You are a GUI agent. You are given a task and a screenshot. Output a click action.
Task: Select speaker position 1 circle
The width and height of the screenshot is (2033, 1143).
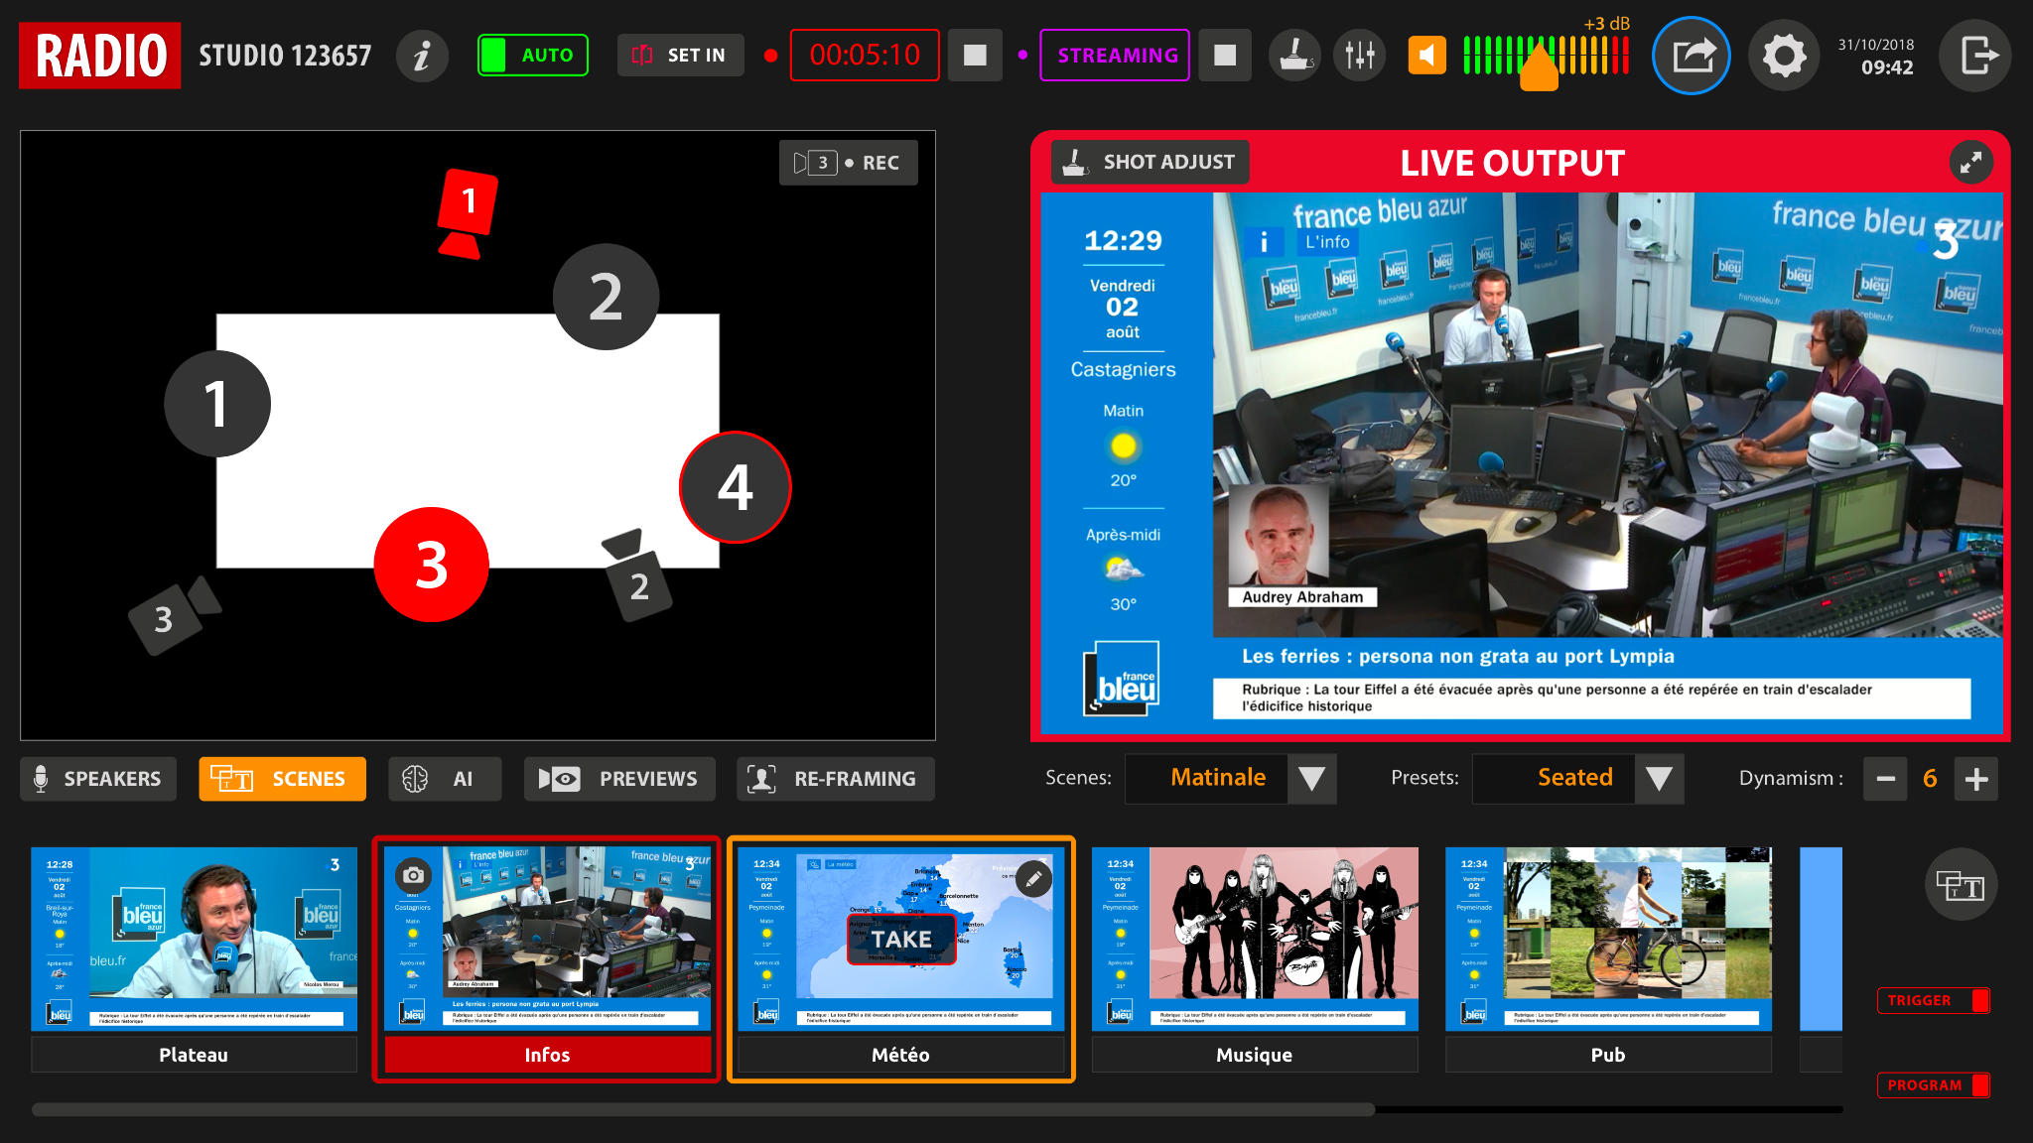pyautogui.click(x=217, y=404)
